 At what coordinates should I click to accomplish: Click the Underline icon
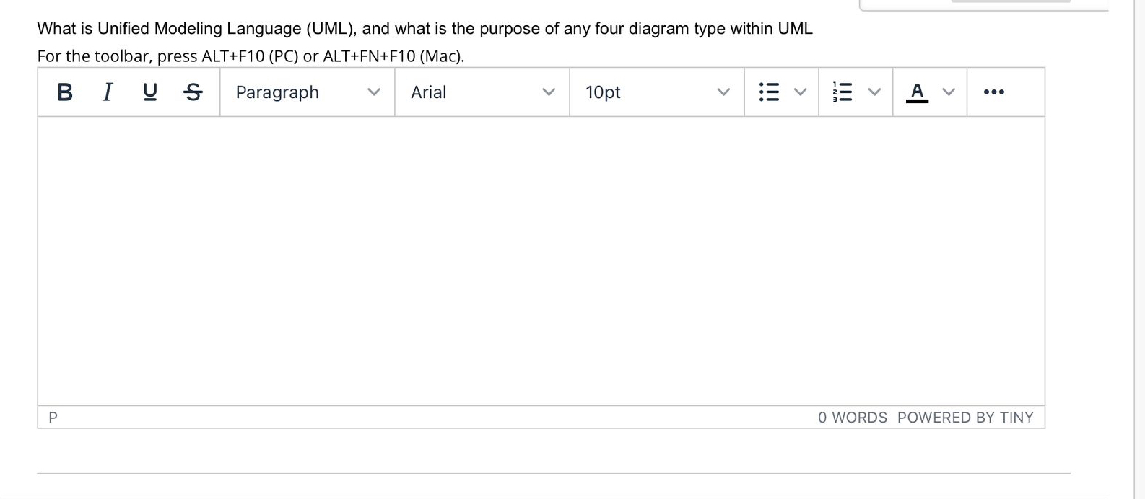(149, 92)
